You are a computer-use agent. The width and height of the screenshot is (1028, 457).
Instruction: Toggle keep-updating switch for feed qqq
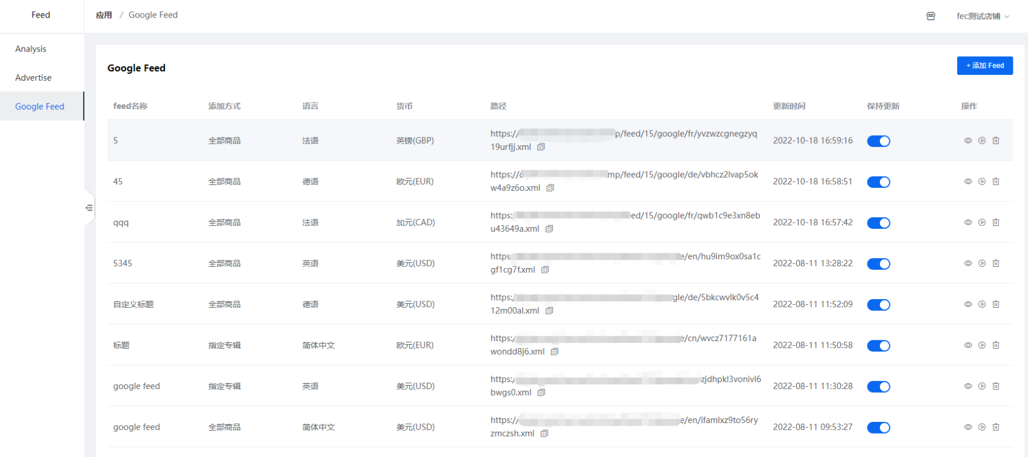point(879,223)
